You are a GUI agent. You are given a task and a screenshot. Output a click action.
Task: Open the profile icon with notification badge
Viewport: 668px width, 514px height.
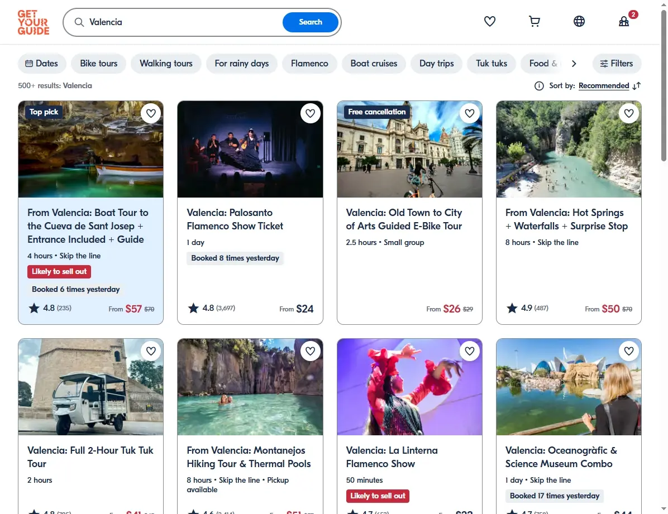click(624, 21)
